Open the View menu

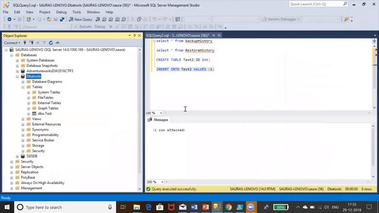(30, 12)
